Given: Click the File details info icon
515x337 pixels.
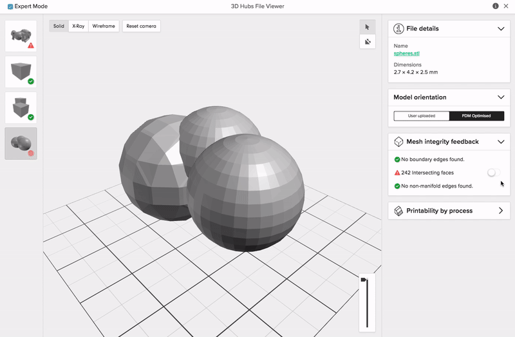Looking at the screenshot, I should click(398, 29).
